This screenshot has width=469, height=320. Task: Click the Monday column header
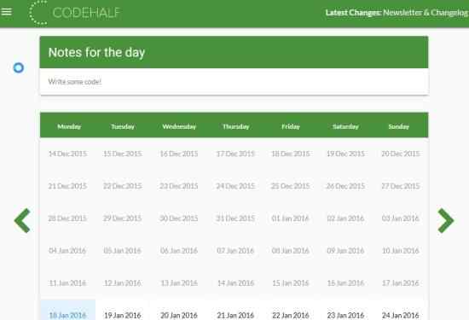69,126
